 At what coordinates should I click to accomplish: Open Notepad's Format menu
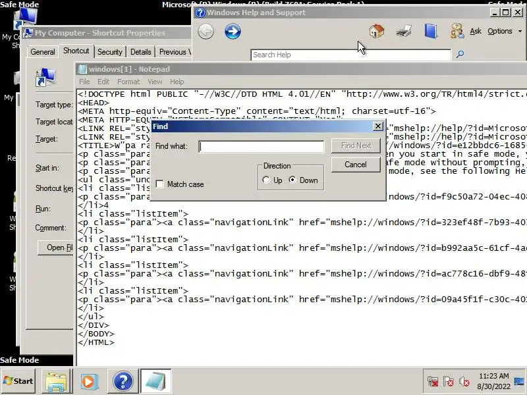coord(128,82)
